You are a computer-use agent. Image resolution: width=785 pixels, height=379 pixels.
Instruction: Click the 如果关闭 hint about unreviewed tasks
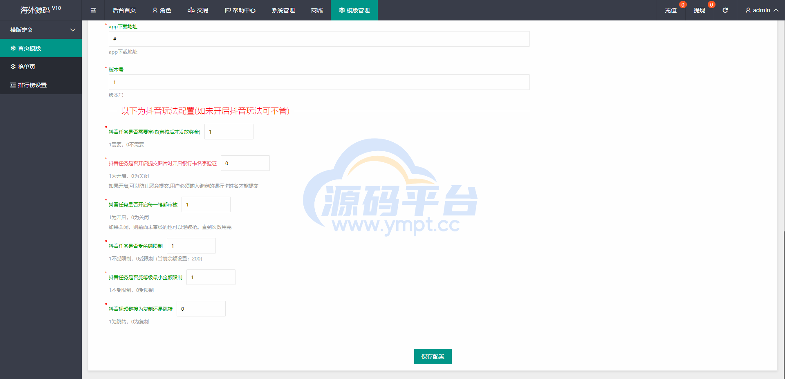tap(170, 227)
